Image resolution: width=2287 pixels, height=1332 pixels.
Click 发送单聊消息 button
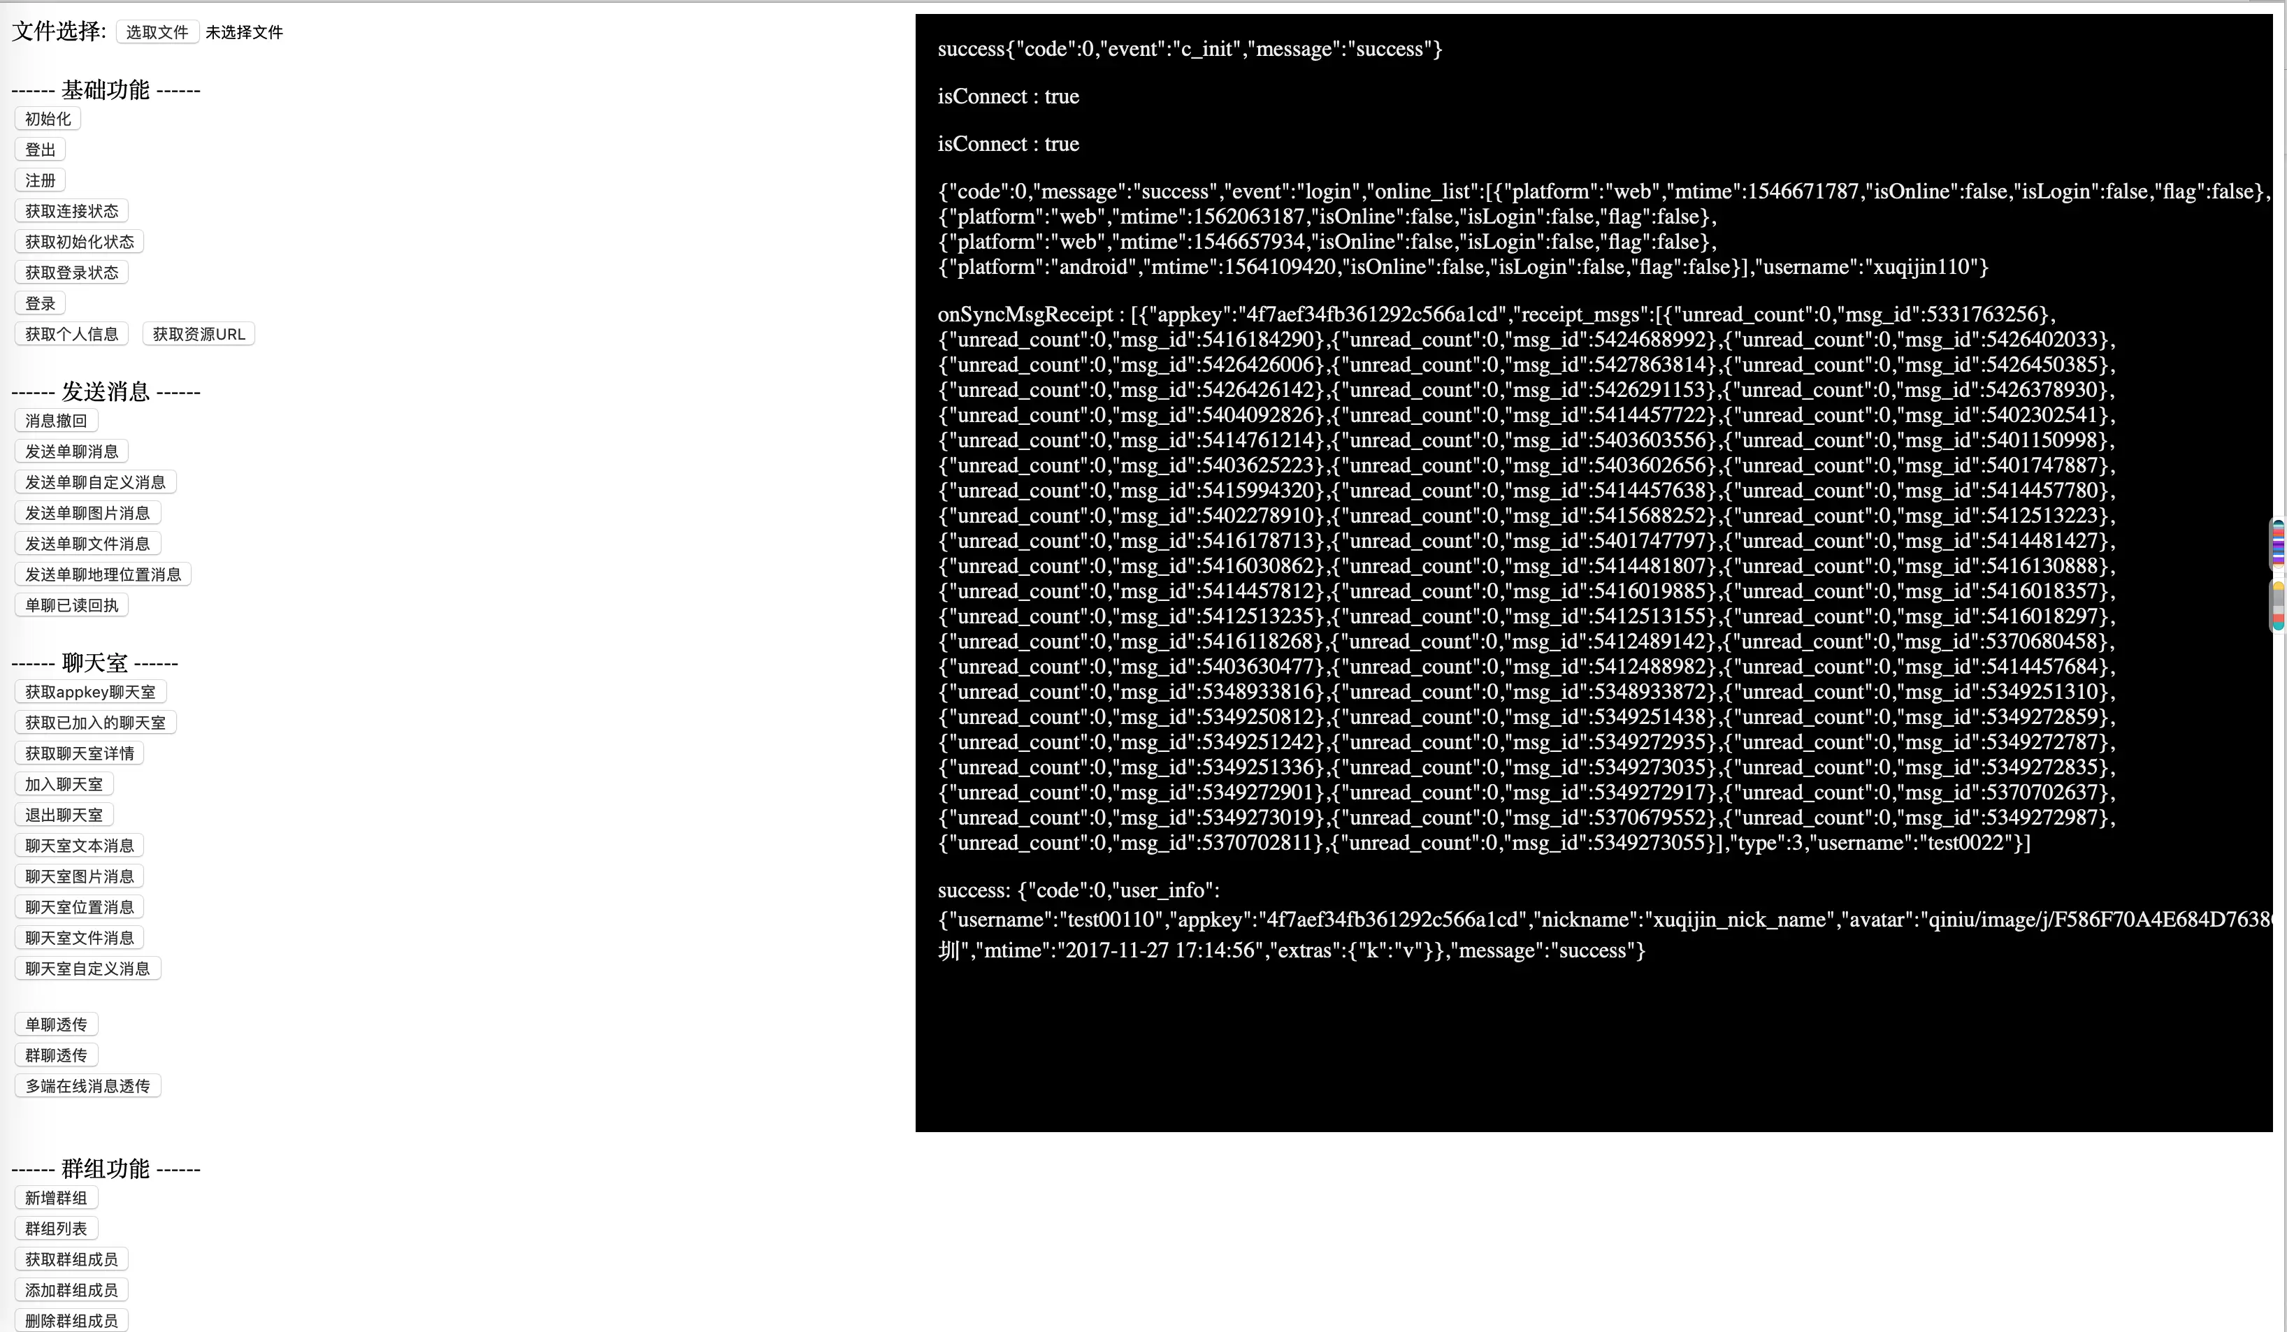pyautogui.click(x=72, y=452)
